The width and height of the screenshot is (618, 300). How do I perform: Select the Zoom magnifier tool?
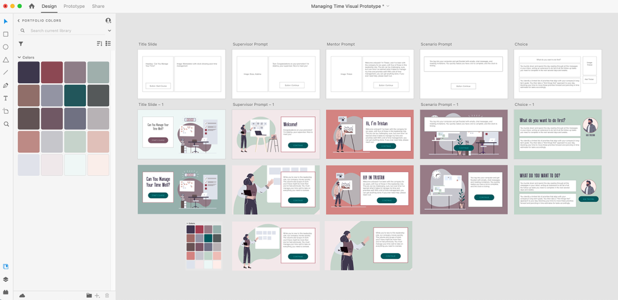6,124
